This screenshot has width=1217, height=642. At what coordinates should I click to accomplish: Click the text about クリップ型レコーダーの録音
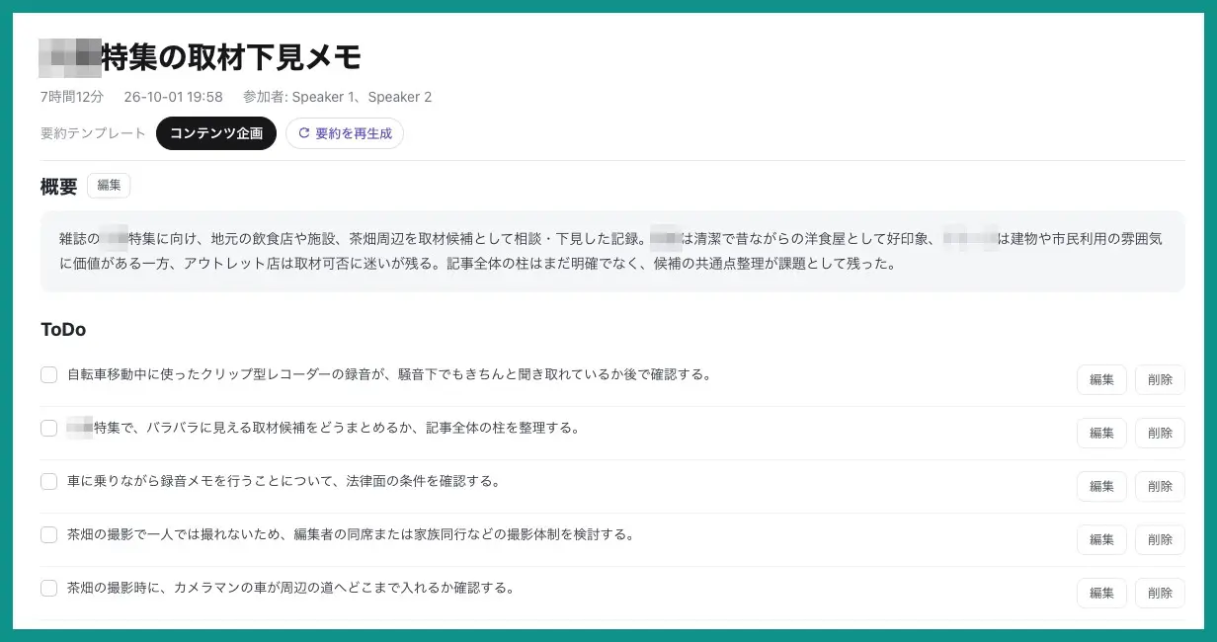(x=390, y=375)
